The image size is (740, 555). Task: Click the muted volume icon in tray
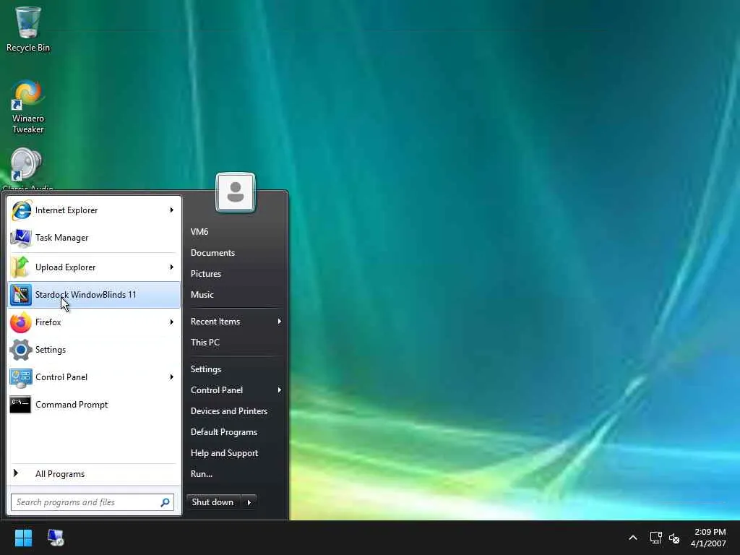674,538
